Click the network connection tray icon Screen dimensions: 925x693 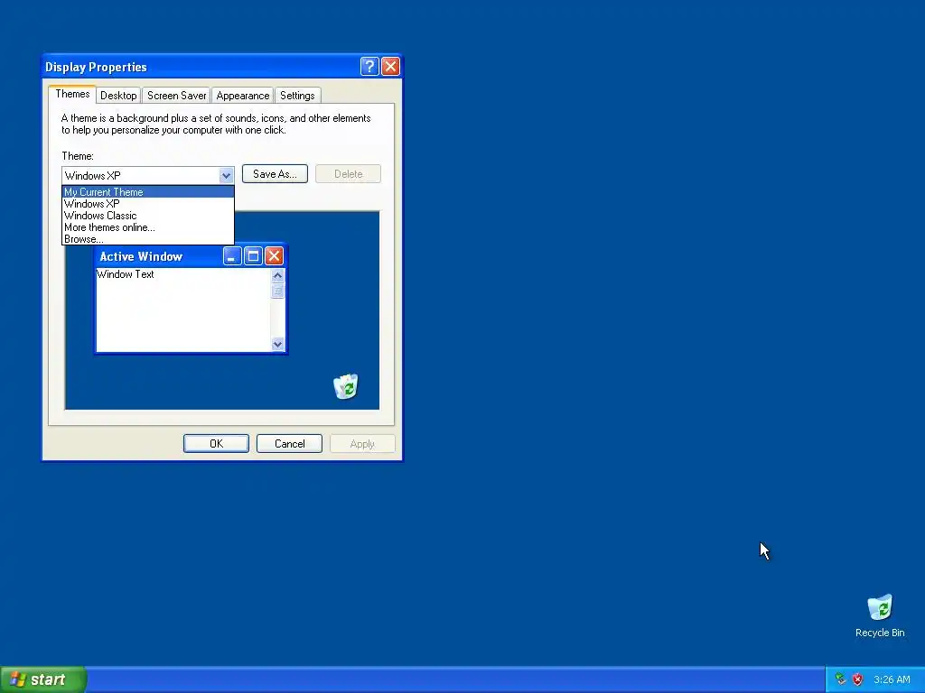click(841, 679)
